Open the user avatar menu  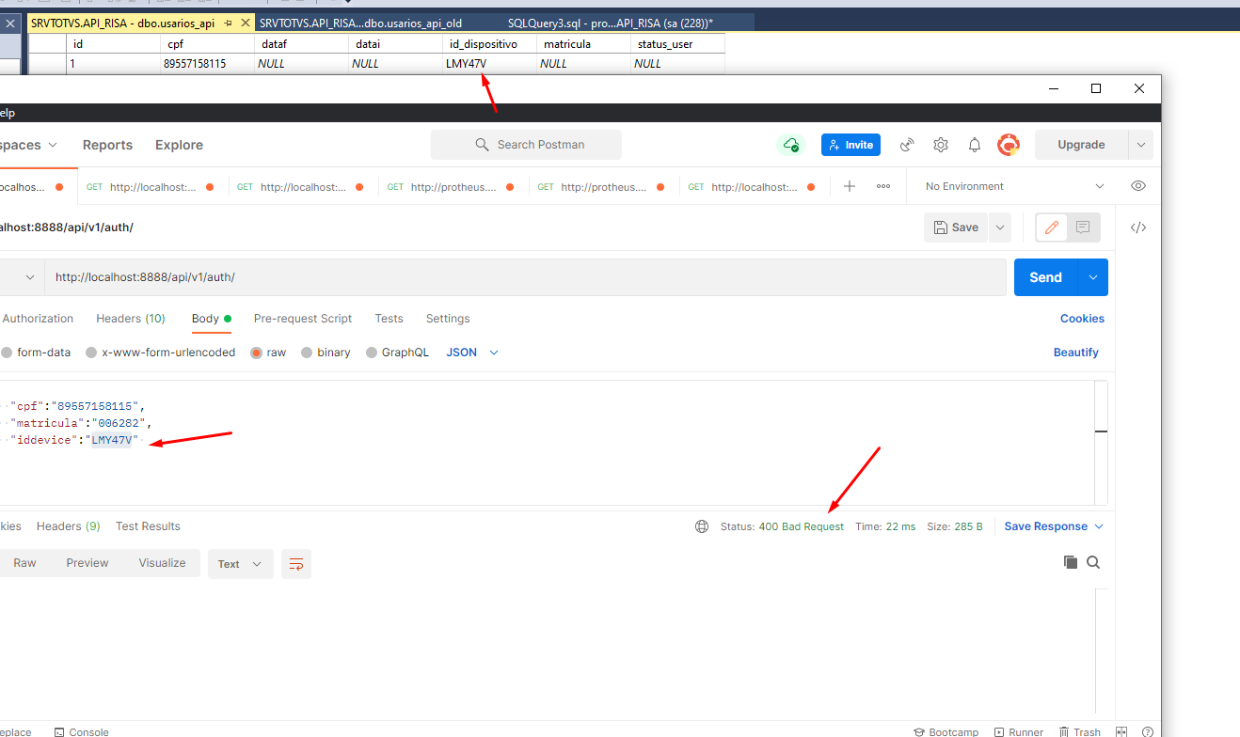tap(1009, 145)
